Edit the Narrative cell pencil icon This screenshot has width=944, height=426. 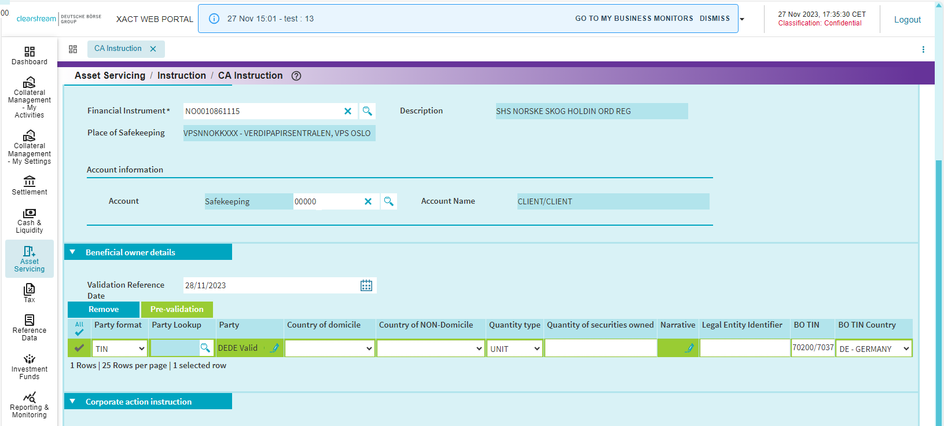(x=689, y=348)
